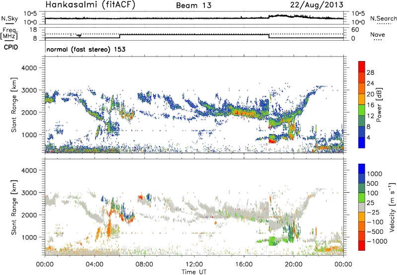Click the '1000' velocity colorbar tick

375,174
